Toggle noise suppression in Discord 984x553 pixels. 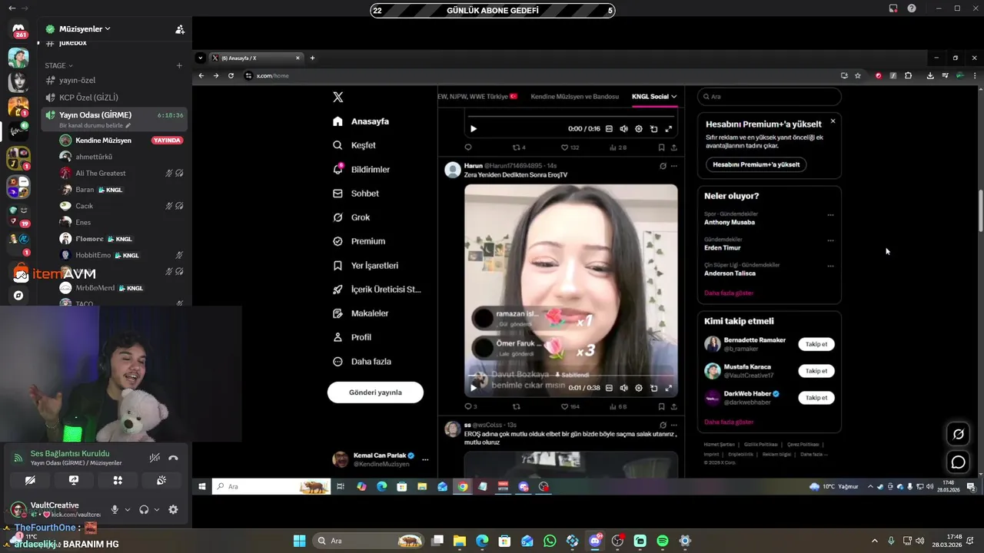pyautogui.click(x=155, y=458)
